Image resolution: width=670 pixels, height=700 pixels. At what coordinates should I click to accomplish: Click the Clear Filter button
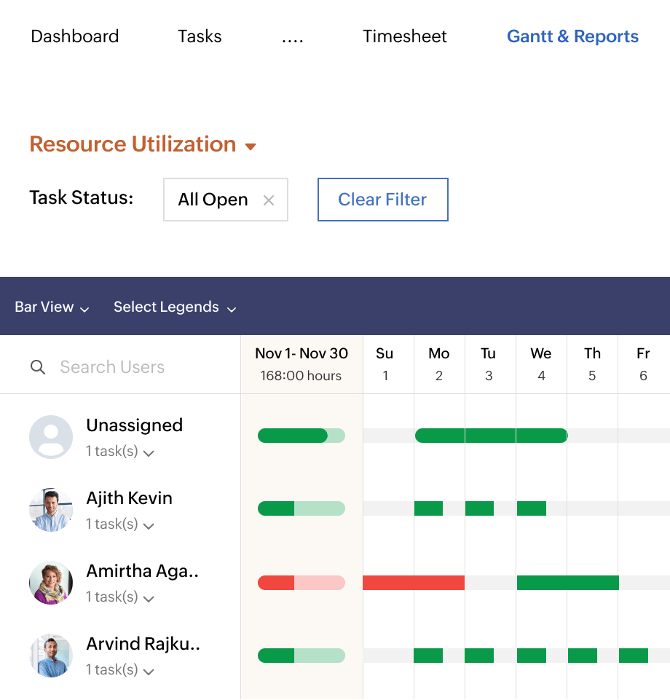[382, 200]
